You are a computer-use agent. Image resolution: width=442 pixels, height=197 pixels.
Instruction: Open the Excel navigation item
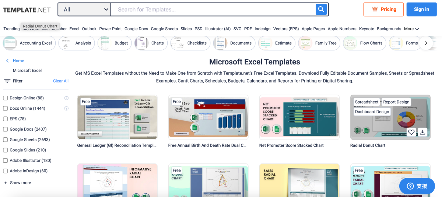pos(74,29)
